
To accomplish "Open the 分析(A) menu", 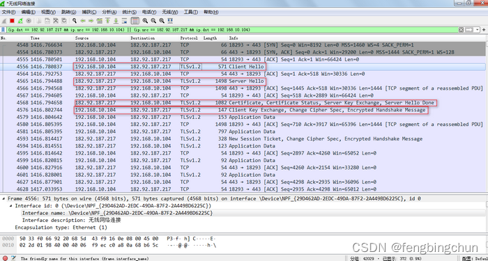I will pos(109,12).
